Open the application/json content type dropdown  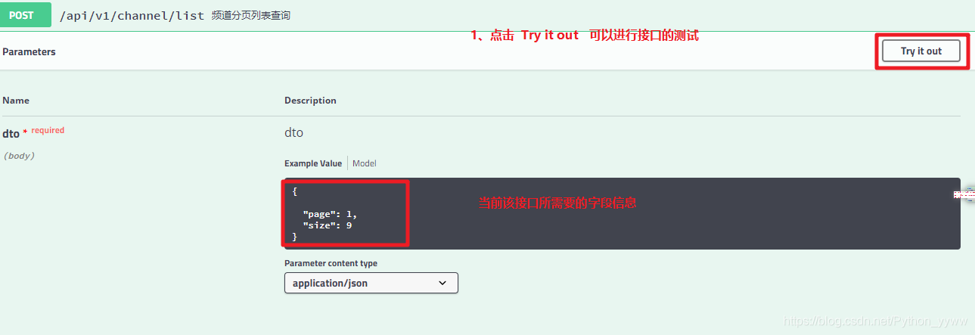(x=371, y=283)
